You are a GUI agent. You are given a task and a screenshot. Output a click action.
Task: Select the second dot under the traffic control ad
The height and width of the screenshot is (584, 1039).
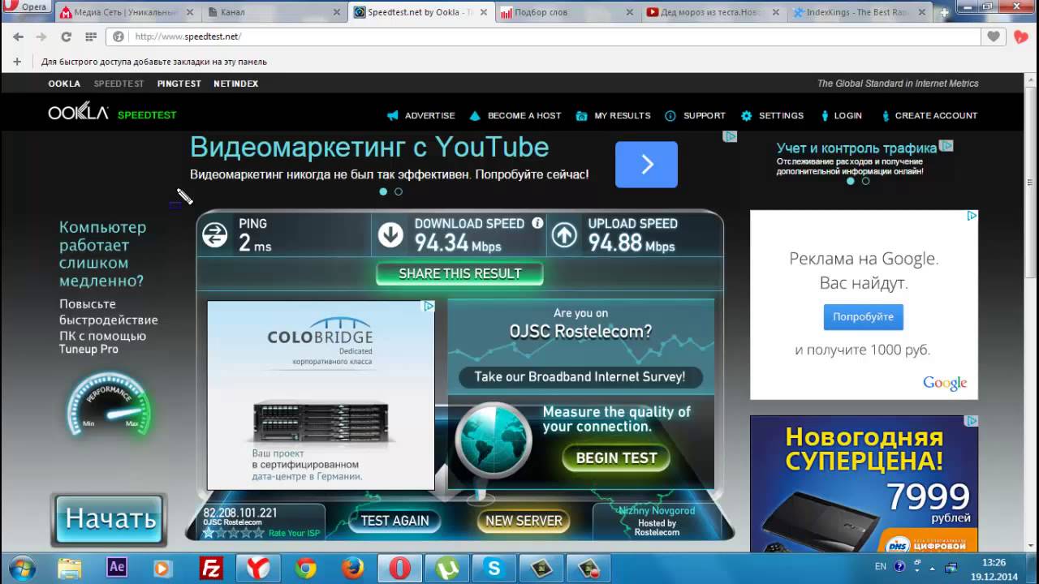click(x=865, y=181)
